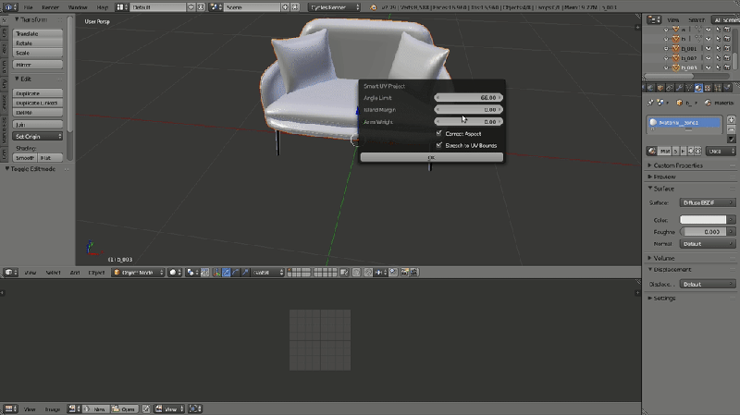Open the Object menu in 3D view header

[x=96, y=272]
